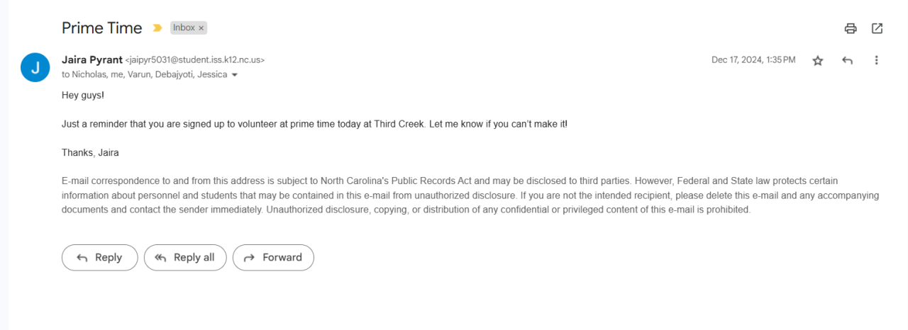The width and height of the screenshot is (908, 330).
Task: Print this email with the printer icon
Action: pos(851,28)
